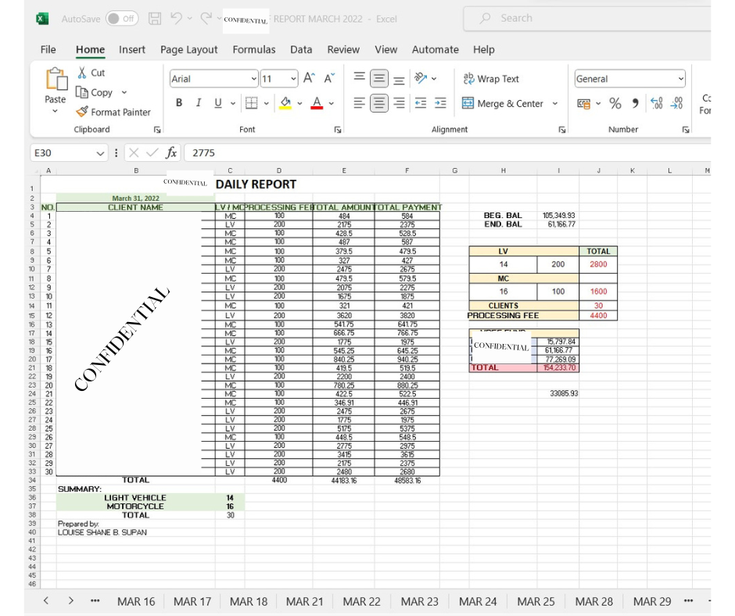Screen dimensions: 735x616
Task: Click Accounting Number Format icon
Action: click(583, 104)
